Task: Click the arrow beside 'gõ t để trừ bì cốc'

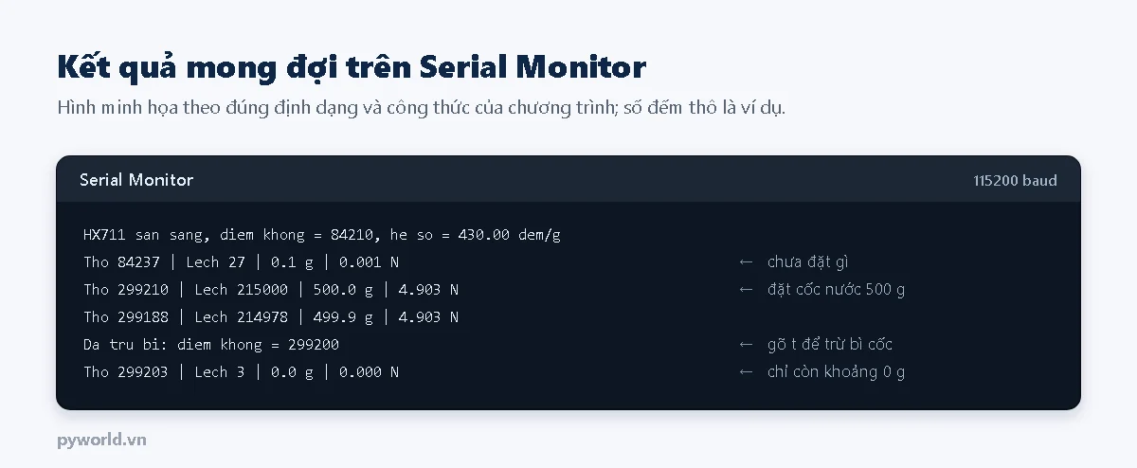Action: [x=747, y=344]
